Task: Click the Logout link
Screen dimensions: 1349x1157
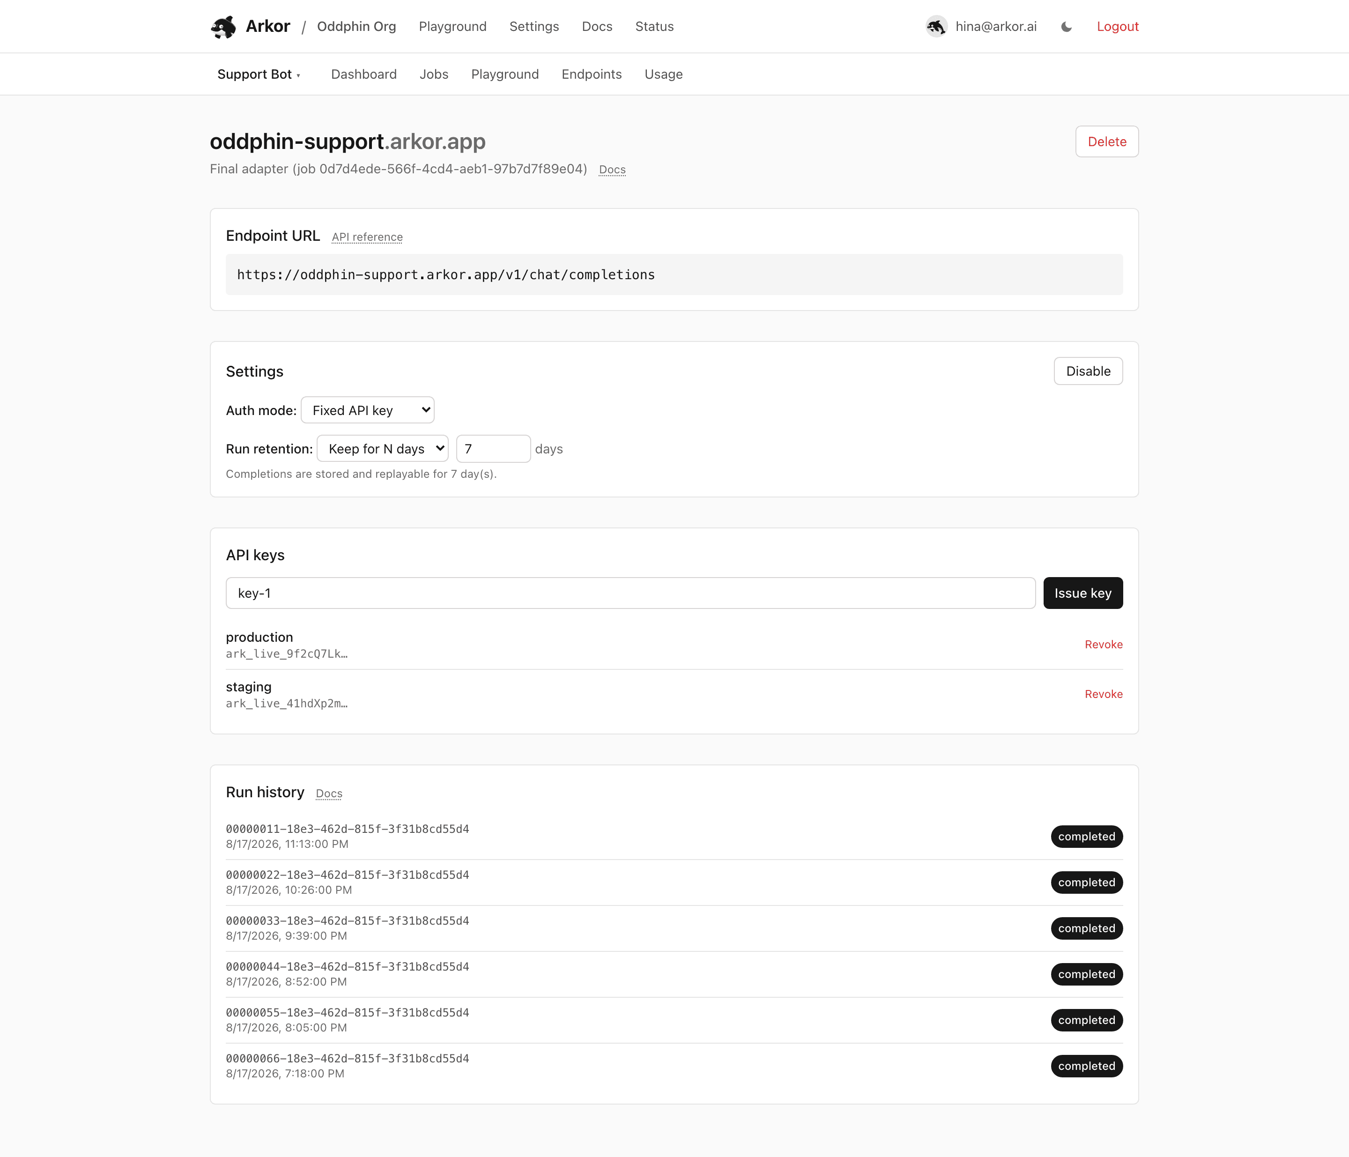Action: [x=1117, y=27]
